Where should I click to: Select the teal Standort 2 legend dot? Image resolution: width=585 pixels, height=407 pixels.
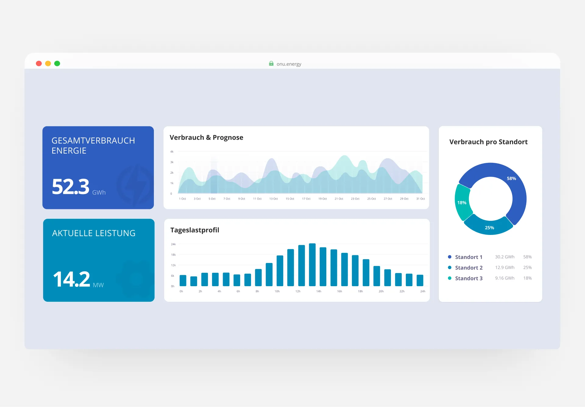(449, 267)
